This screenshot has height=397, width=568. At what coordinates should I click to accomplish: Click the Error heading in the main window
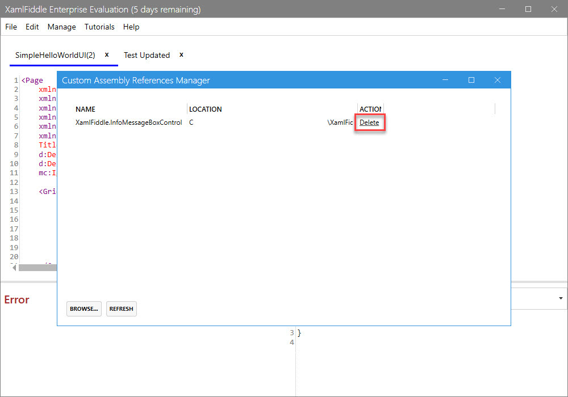(16, 299)
